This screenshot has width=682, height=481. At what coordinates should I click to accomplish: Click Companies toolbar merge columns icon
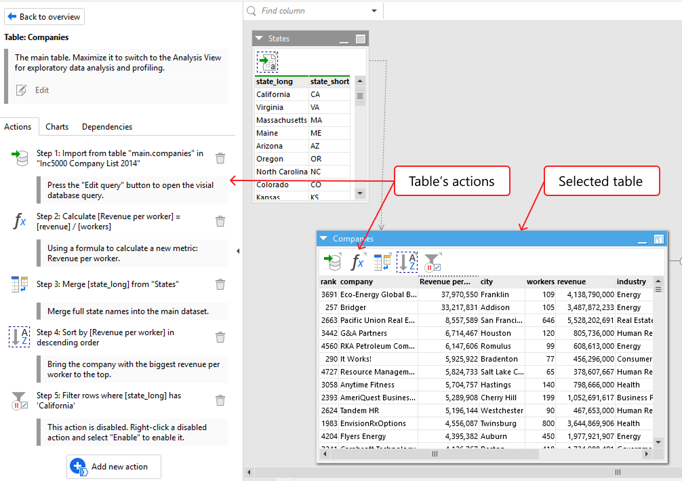[x=382, y=262]
